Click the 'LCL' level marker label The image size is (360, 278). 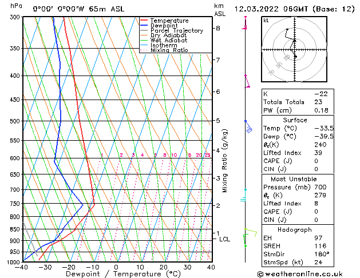[x=224, y=239]
